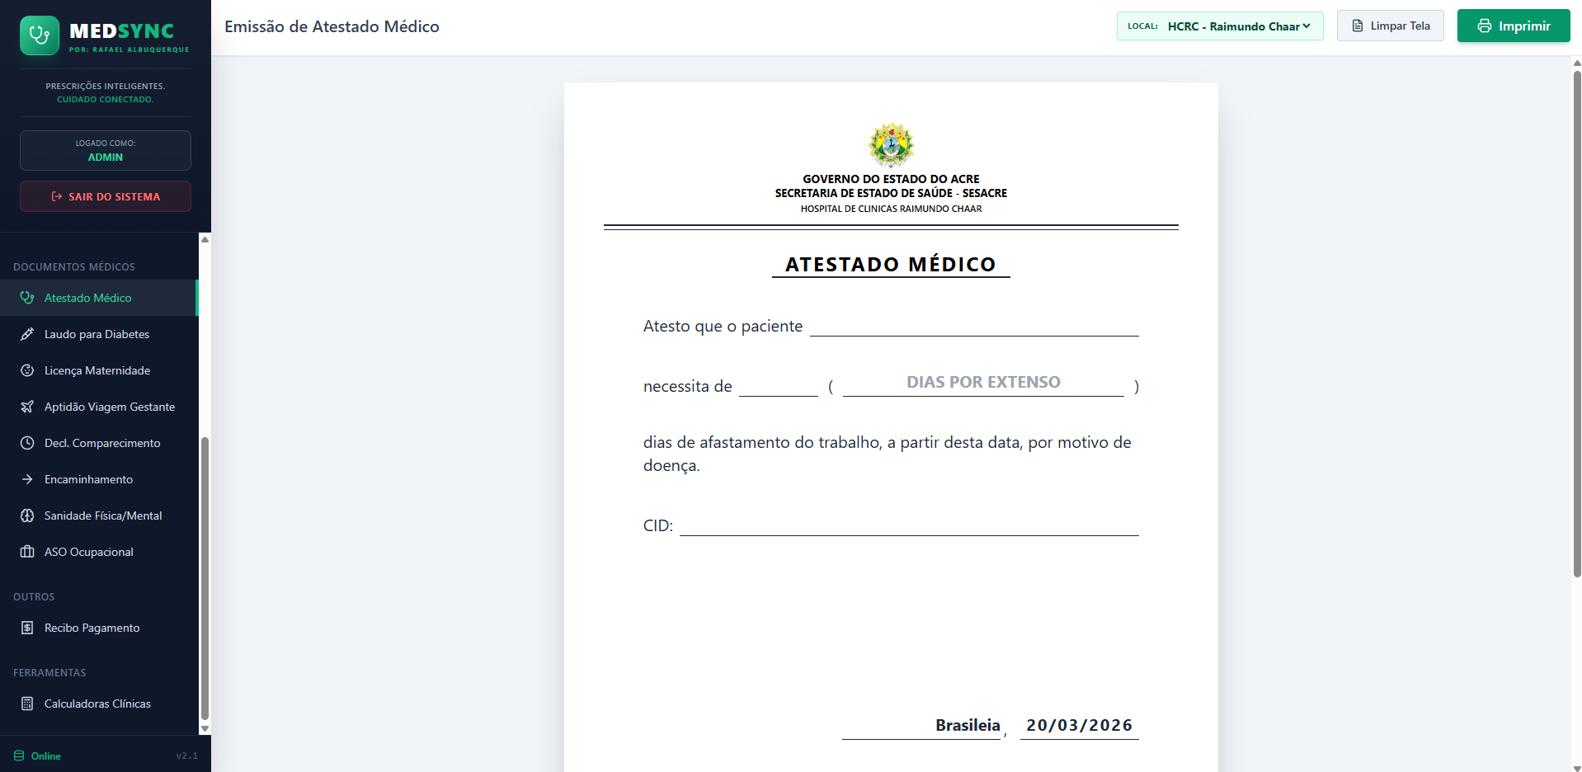Viewport: 1582px width, 772px height.
Task: Select Licença Maternidade in sidebar
Action: coord(97,370)
